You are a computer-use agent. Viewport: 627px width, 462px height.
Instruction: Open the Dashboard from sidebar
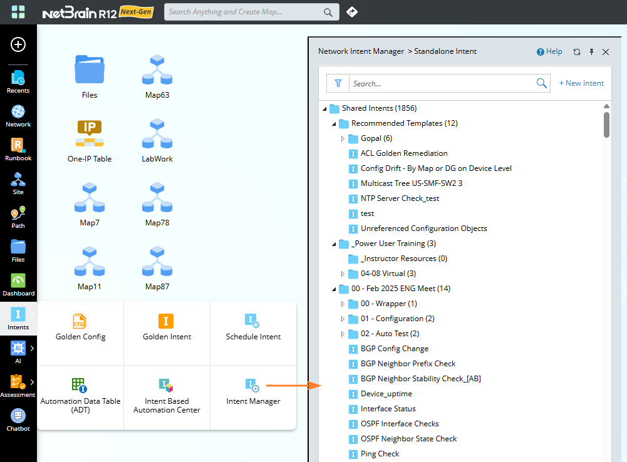(18, 284)
